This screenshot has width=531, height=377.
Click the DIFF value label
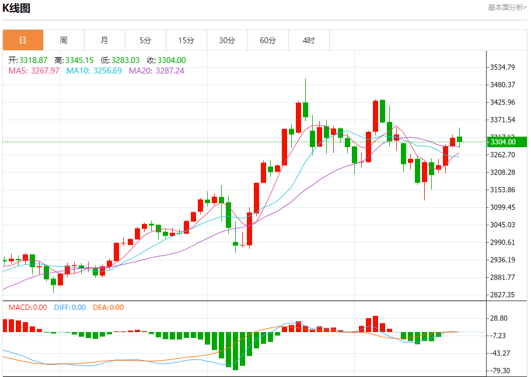70,308
